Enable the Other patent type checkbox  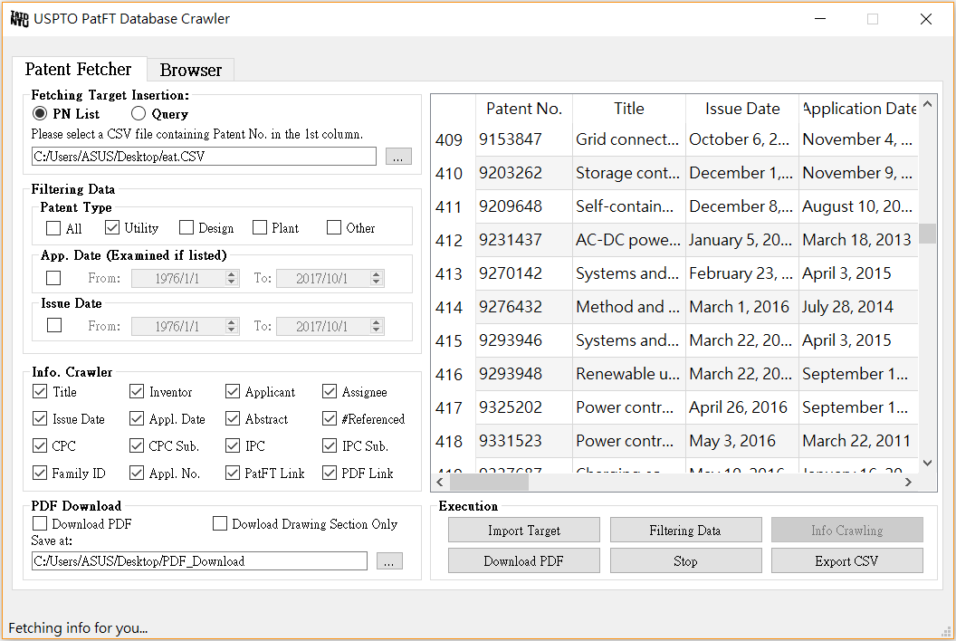click(334, 227)
